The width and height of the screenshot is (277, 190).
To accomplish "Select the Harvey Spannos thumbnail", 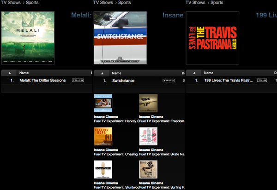I will [103, 103].
